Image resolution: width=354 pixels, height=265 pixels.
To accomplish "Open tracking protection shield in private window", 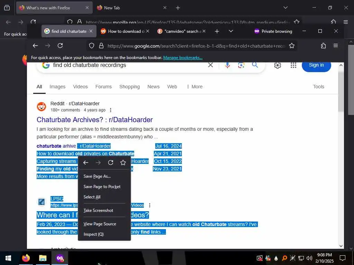I will [91, 46].
